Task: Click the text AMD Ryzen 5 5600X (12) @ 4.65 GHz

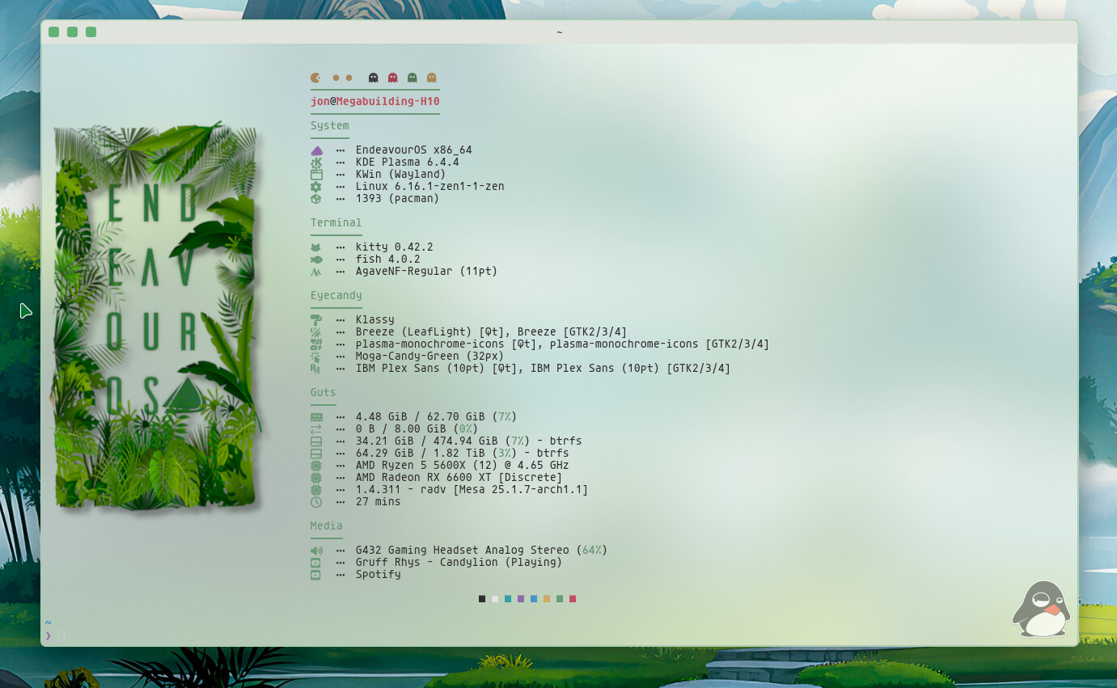Action: (x=463, y=465)
